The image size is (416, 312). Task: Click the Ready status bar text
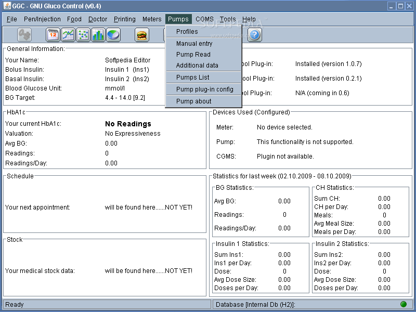[x=15, y=304]
